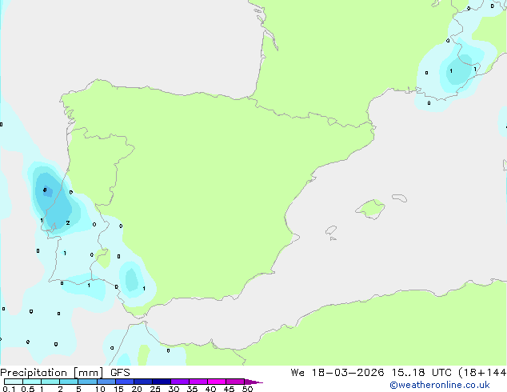The image size is (507, 392).
Task: Click the above-50 mm legend arrow tip
Action: tap(253, 382)
